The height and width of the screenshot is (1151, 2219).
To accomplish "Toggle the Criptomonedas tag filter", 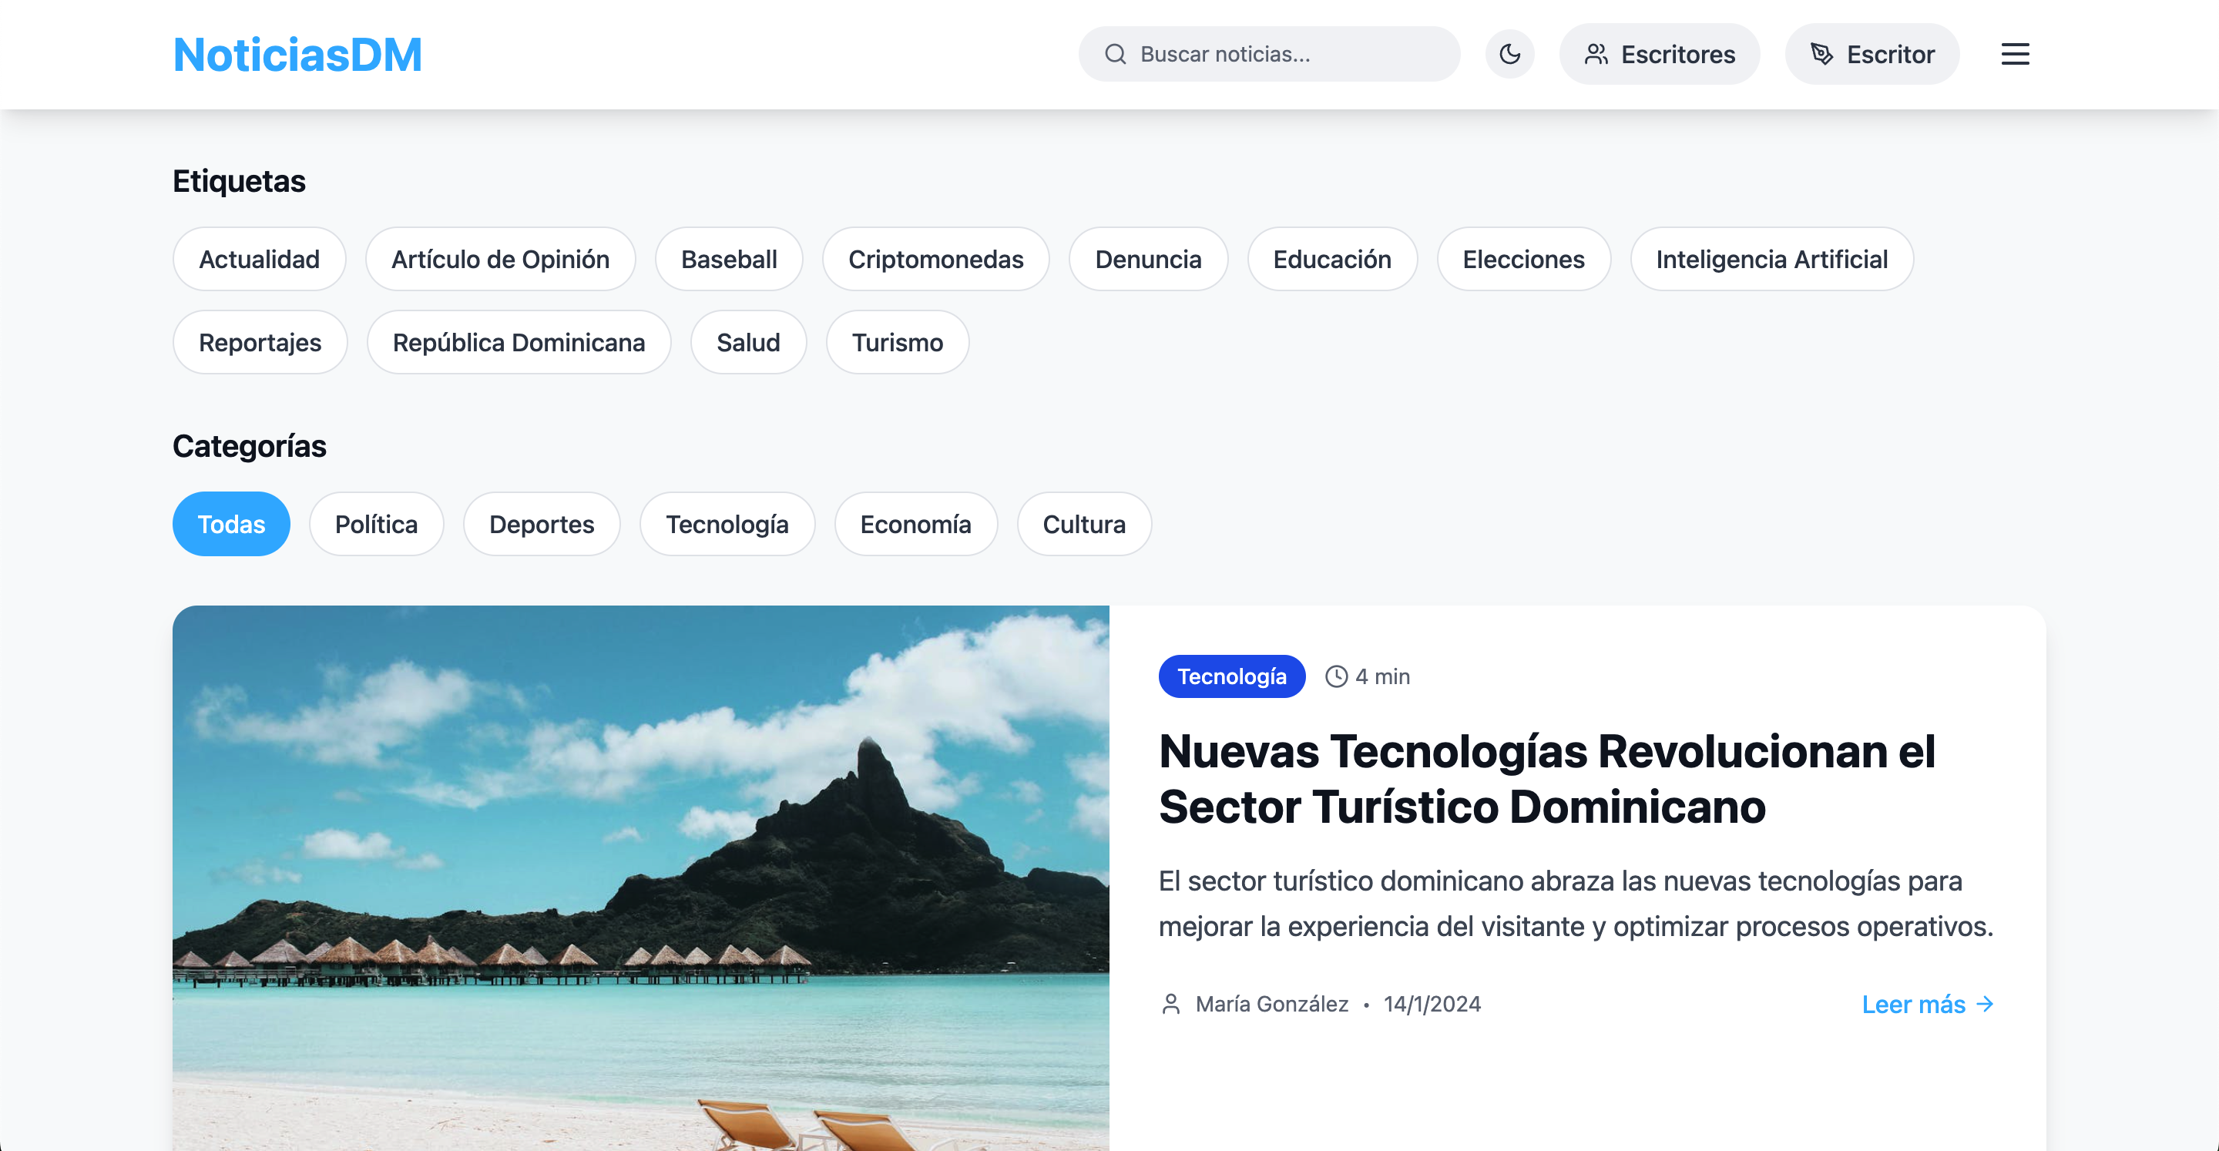I will (x=935, y=260).
